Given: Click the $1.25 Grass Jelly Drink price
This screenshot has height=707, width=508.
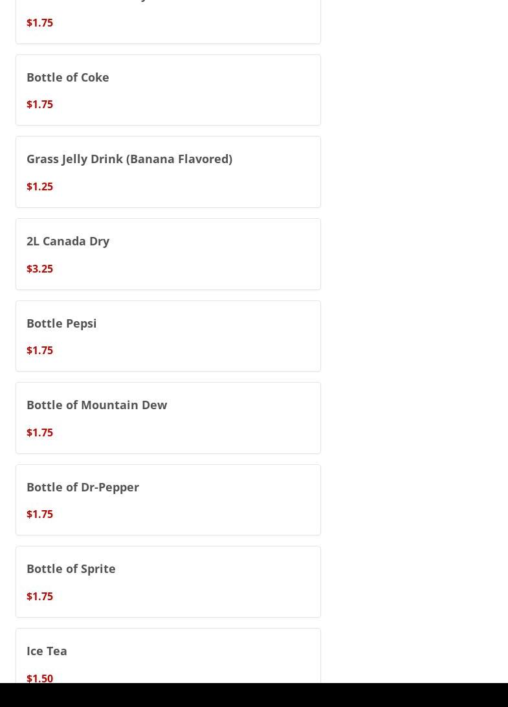Looking at the screenshot, I should coord(39,186).
